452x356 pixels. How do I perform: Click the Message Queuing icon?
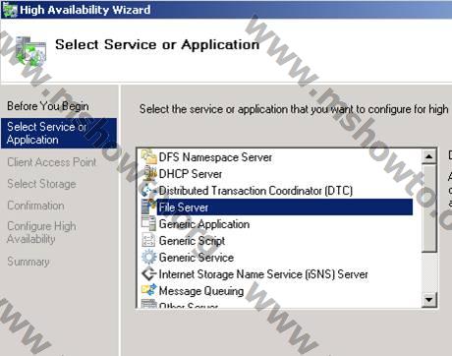coord(149,290)
